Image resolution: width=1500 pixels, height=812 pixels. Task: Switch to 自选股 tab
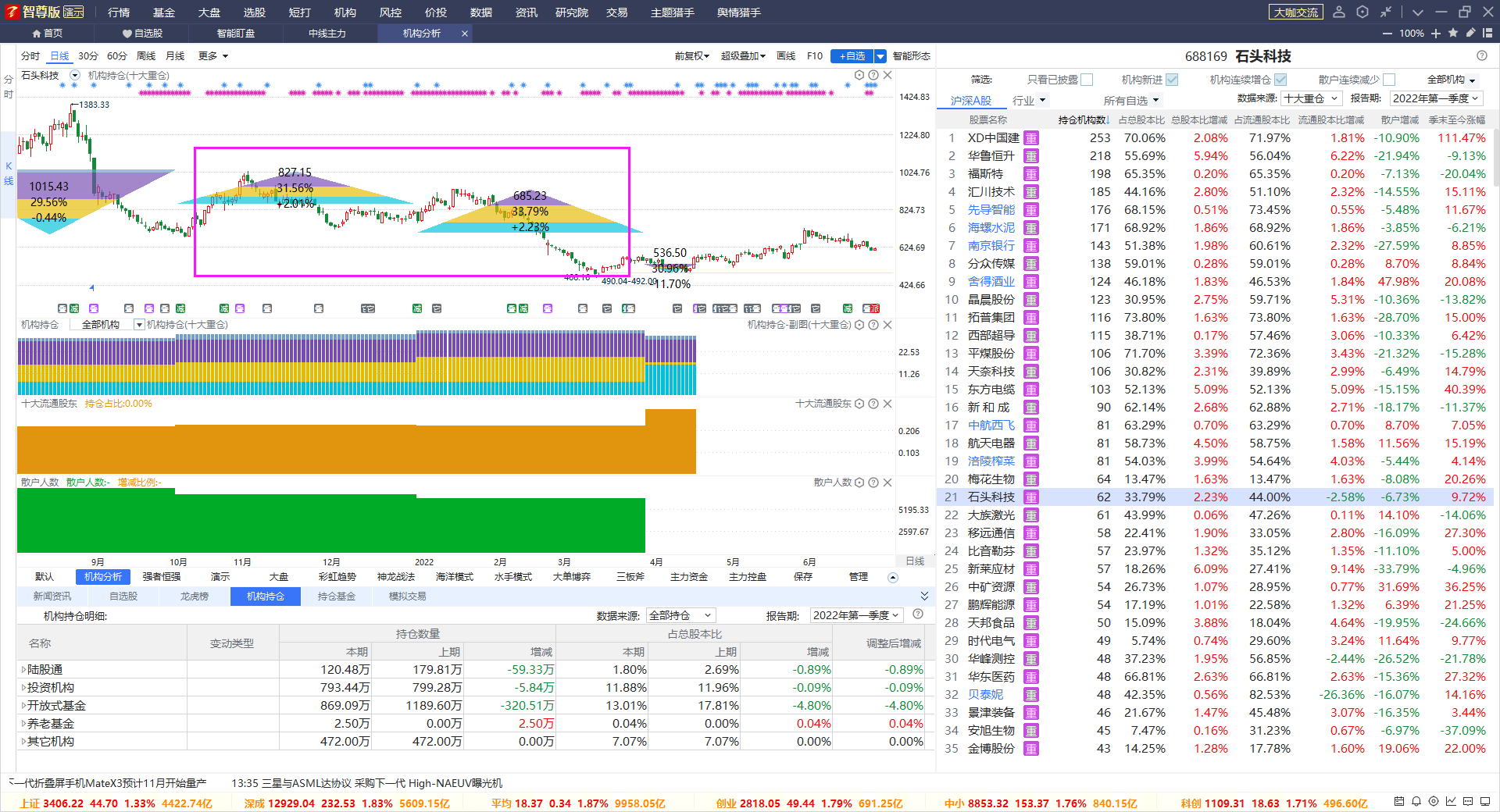(142, 34)
